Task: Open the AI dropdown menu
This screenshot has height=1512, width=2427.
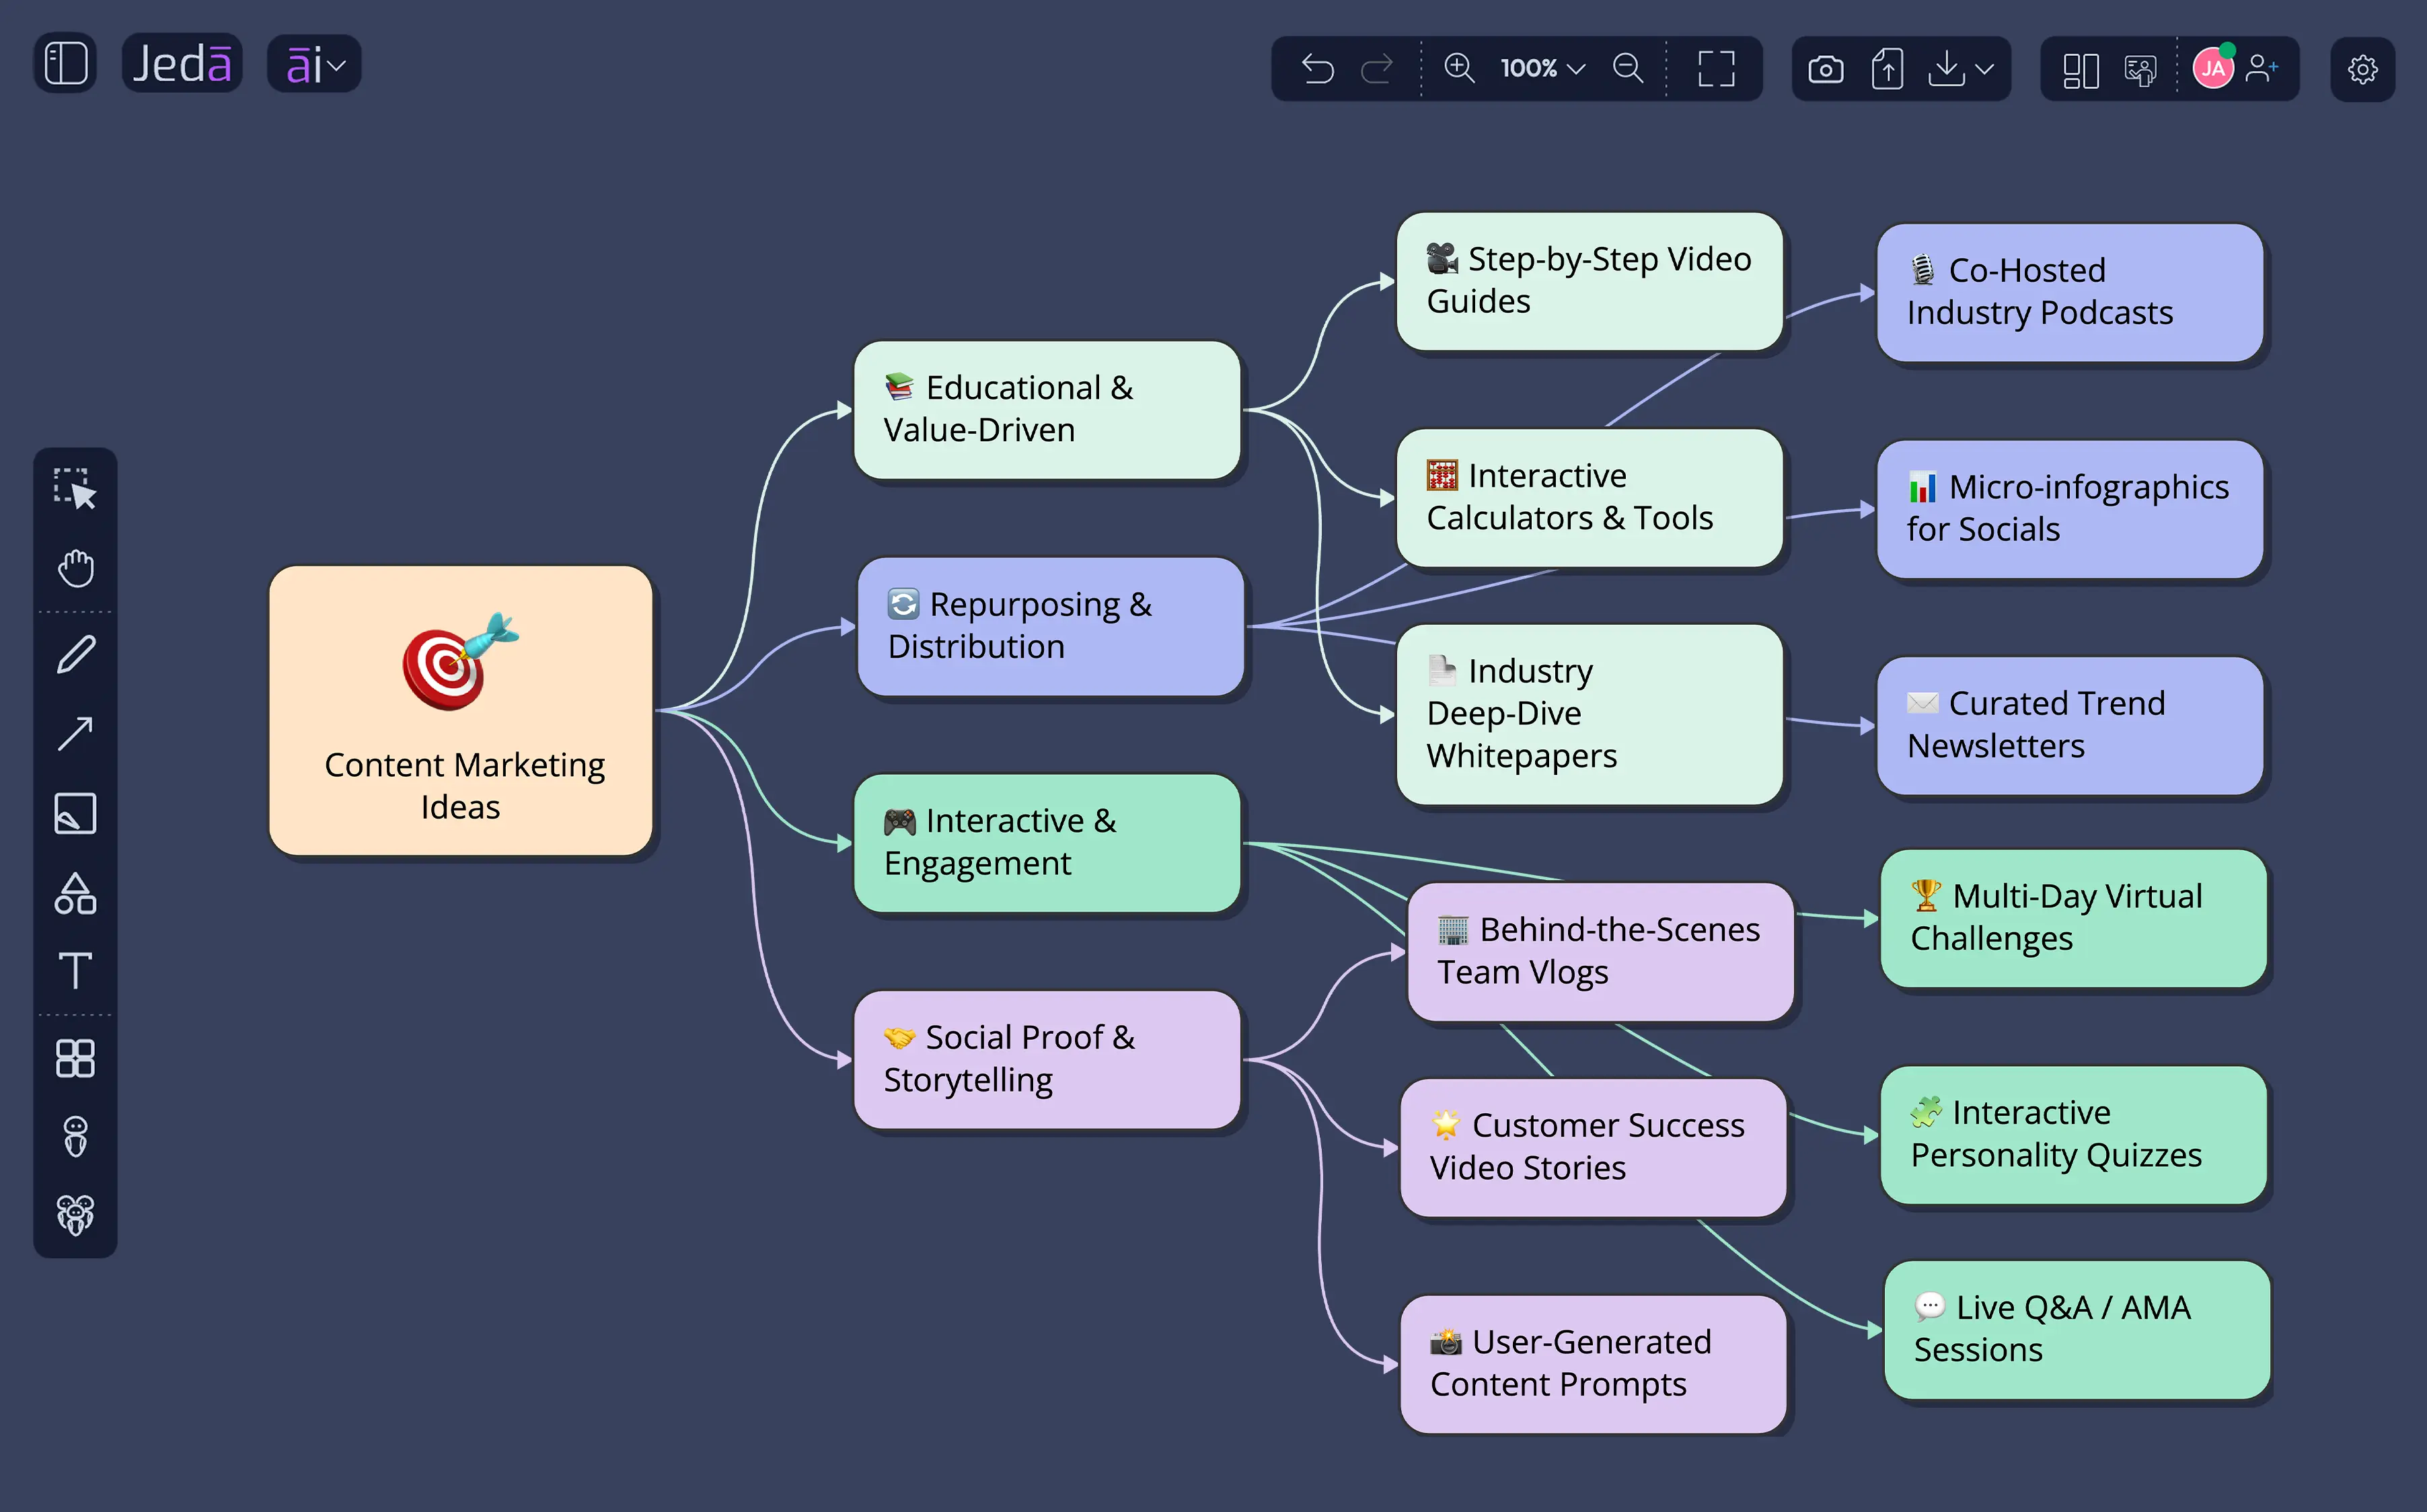Action: [x=314, y=65]
